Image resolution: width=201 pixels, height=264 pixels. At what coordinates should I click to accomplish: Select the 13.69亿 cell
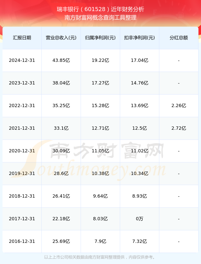tap(140, 106)
